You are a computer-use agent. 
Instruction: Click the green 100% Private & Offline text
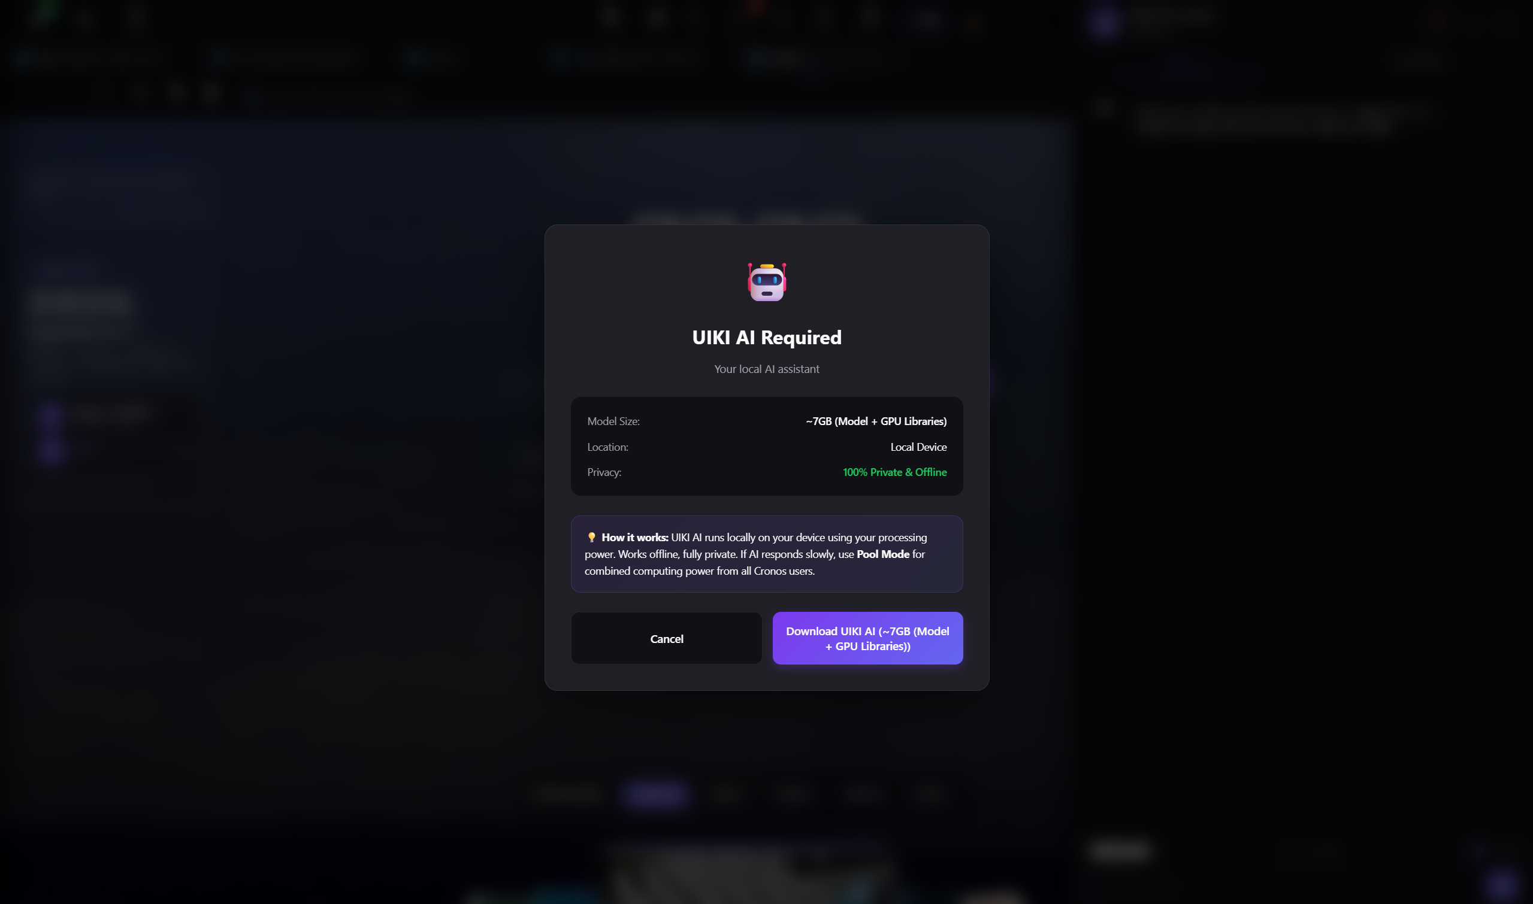894,472
